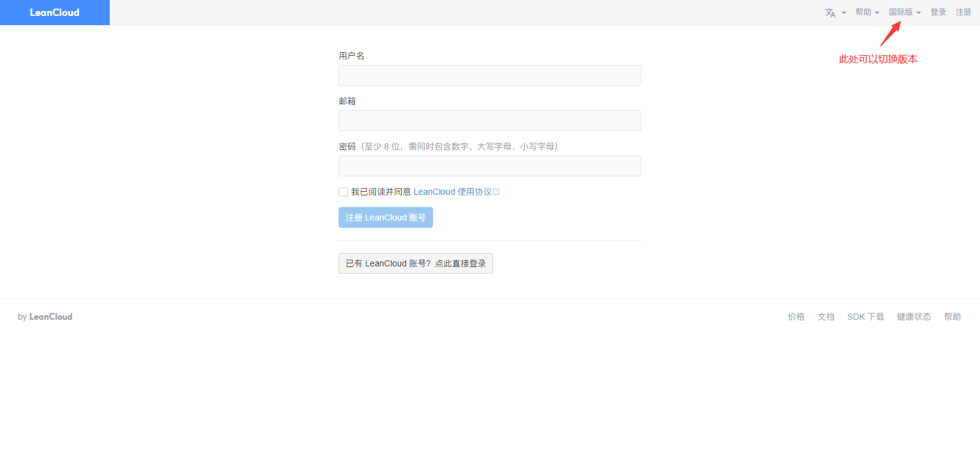
Task: Open the 健康状态 footer link
Action: click(x=914, y=317)
